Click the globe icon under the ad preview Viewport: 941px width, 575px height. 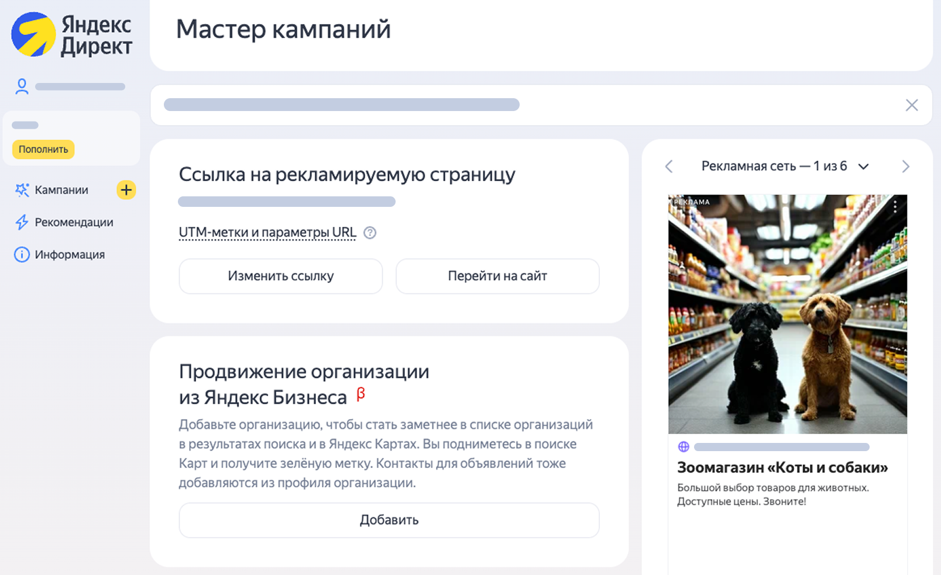point(683,447)
